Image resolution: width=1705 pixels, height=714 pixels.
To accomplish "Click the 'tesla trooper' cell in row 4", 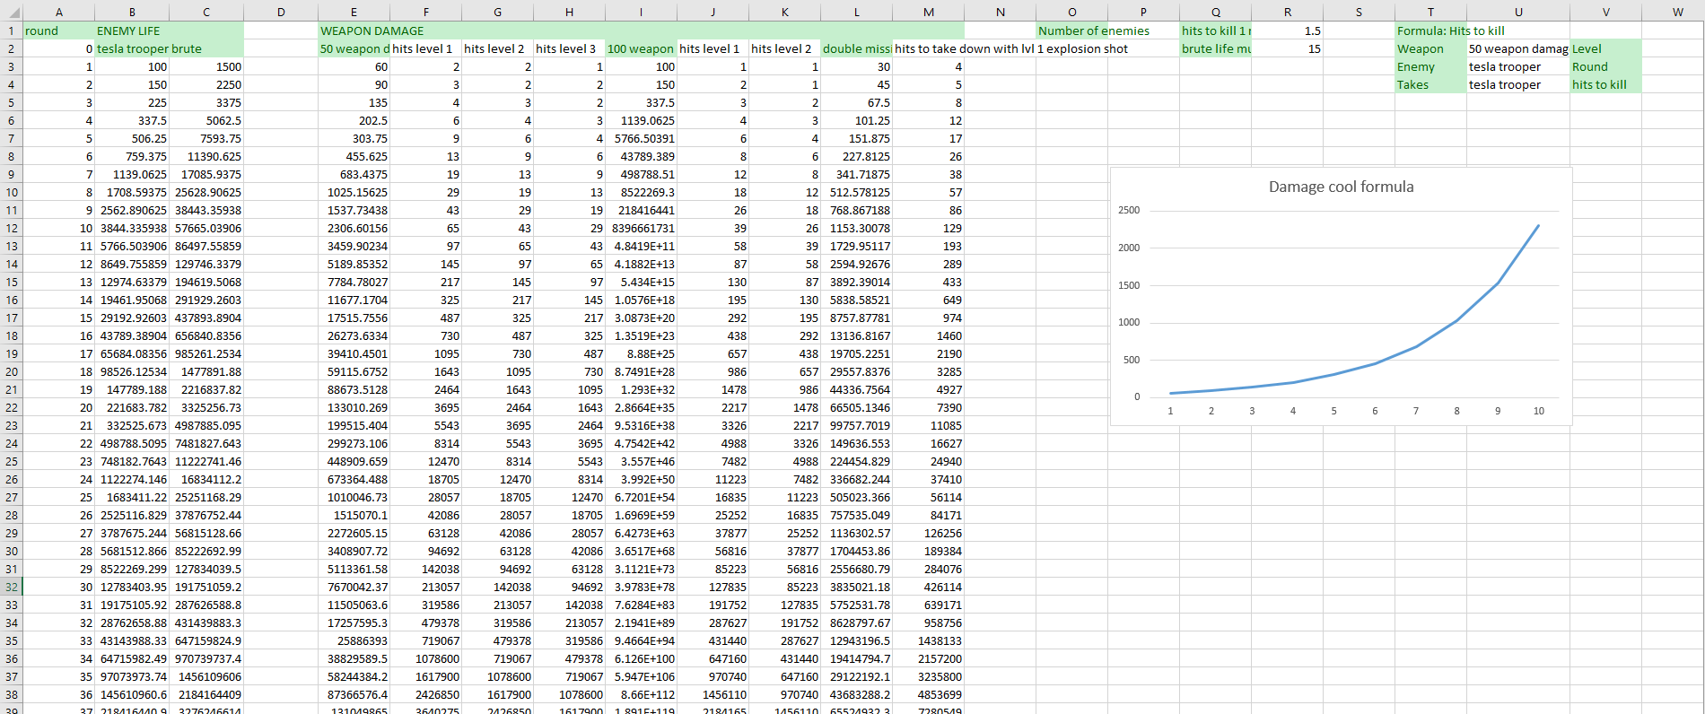I will click(1518, 84).
